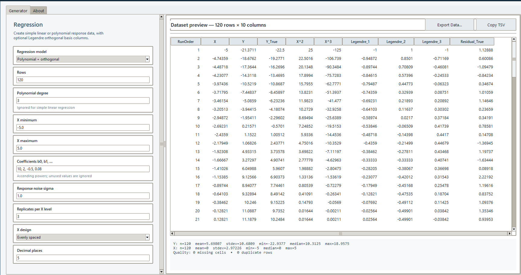
Task: Click the Y column header
Action: [x=243, y=42]
